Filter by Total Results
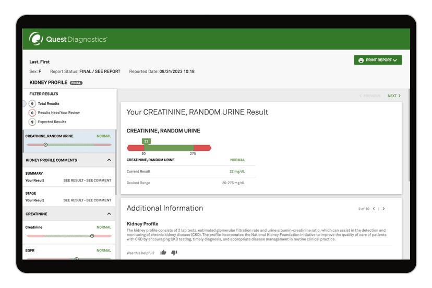This screenshot has height=288, width=432. (x=48, y=104)
